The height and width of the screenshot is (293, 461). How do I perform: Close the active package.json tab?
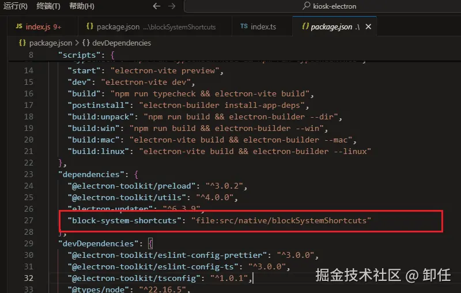(x=368, y=27)
